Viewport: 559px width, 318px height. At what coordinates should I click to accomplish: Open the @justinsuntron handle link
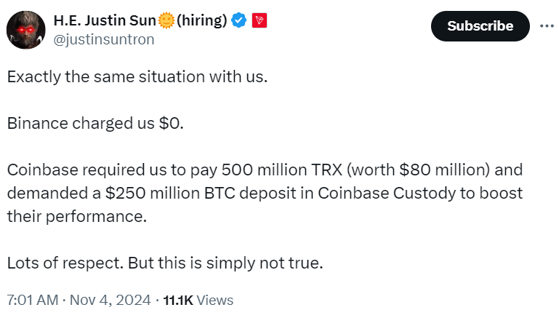pyautogui.click(x=104, y=39)
